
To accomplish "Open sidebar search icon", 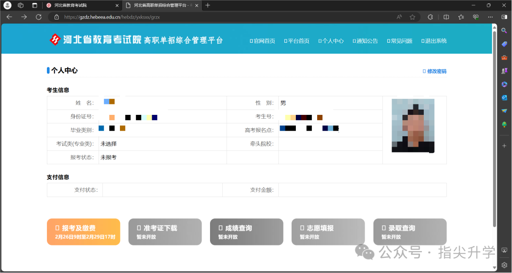I will click(x=504, y=31).
